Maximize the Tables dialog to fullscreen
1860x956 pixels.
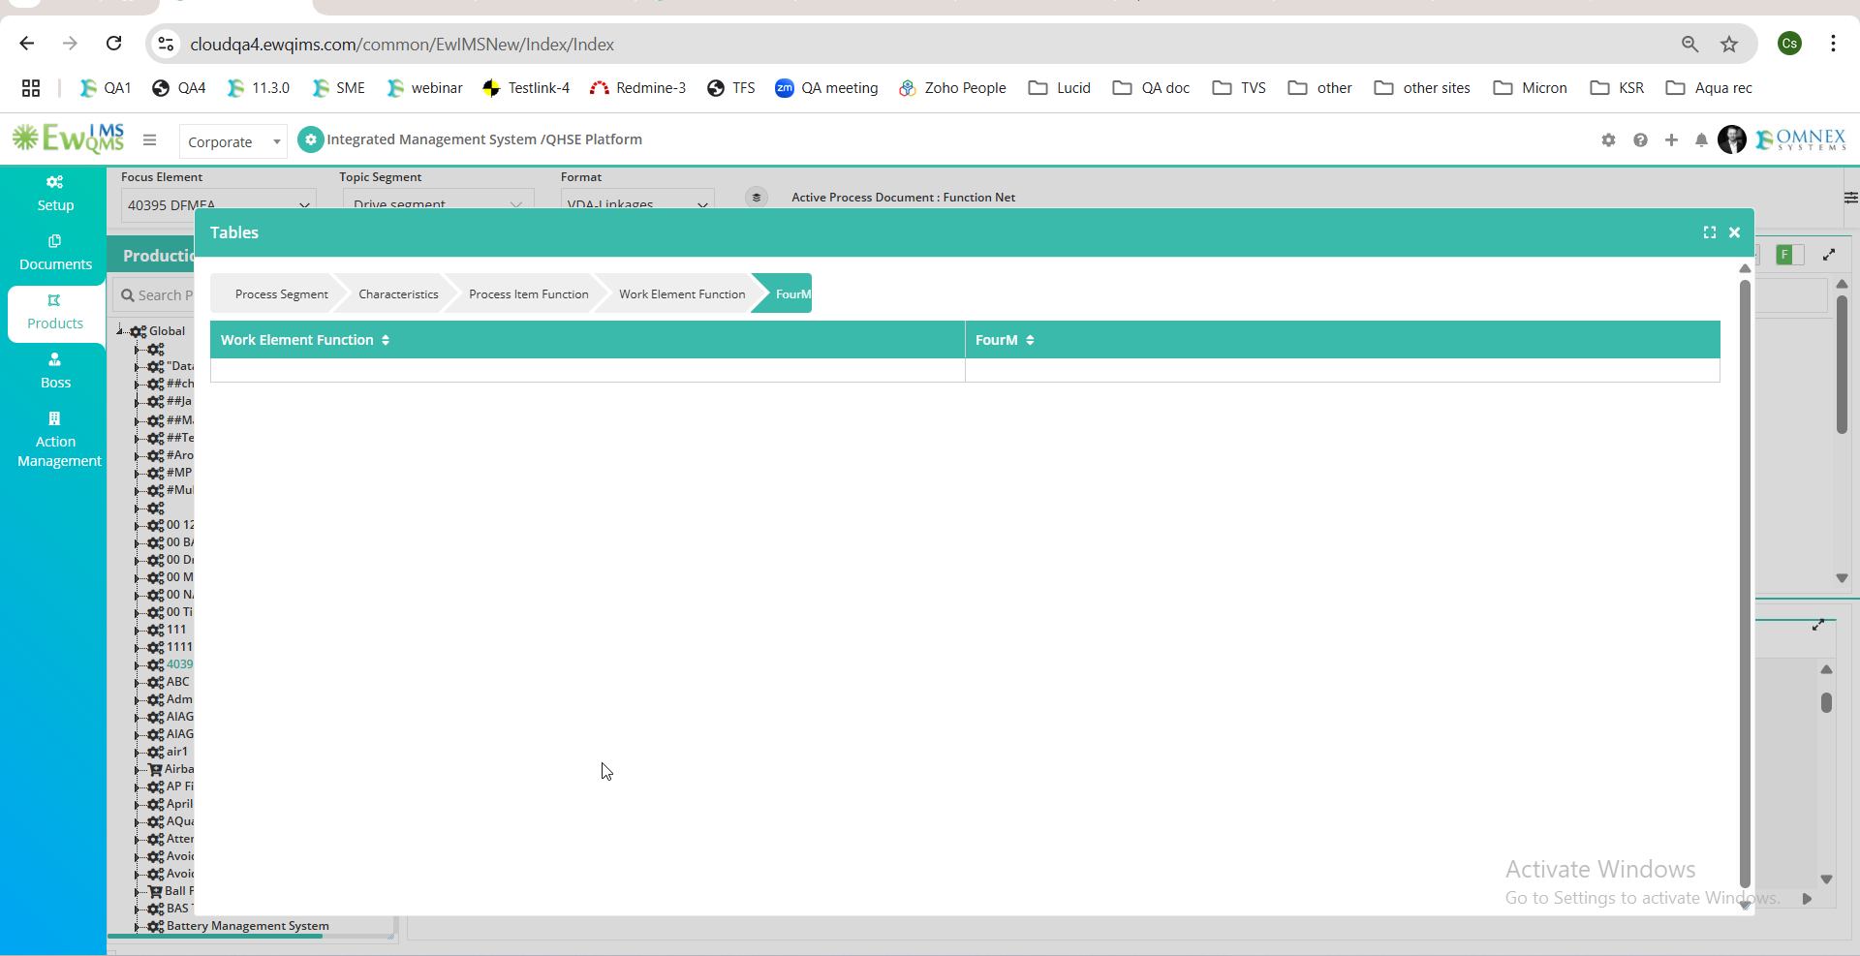[1710, 232]
